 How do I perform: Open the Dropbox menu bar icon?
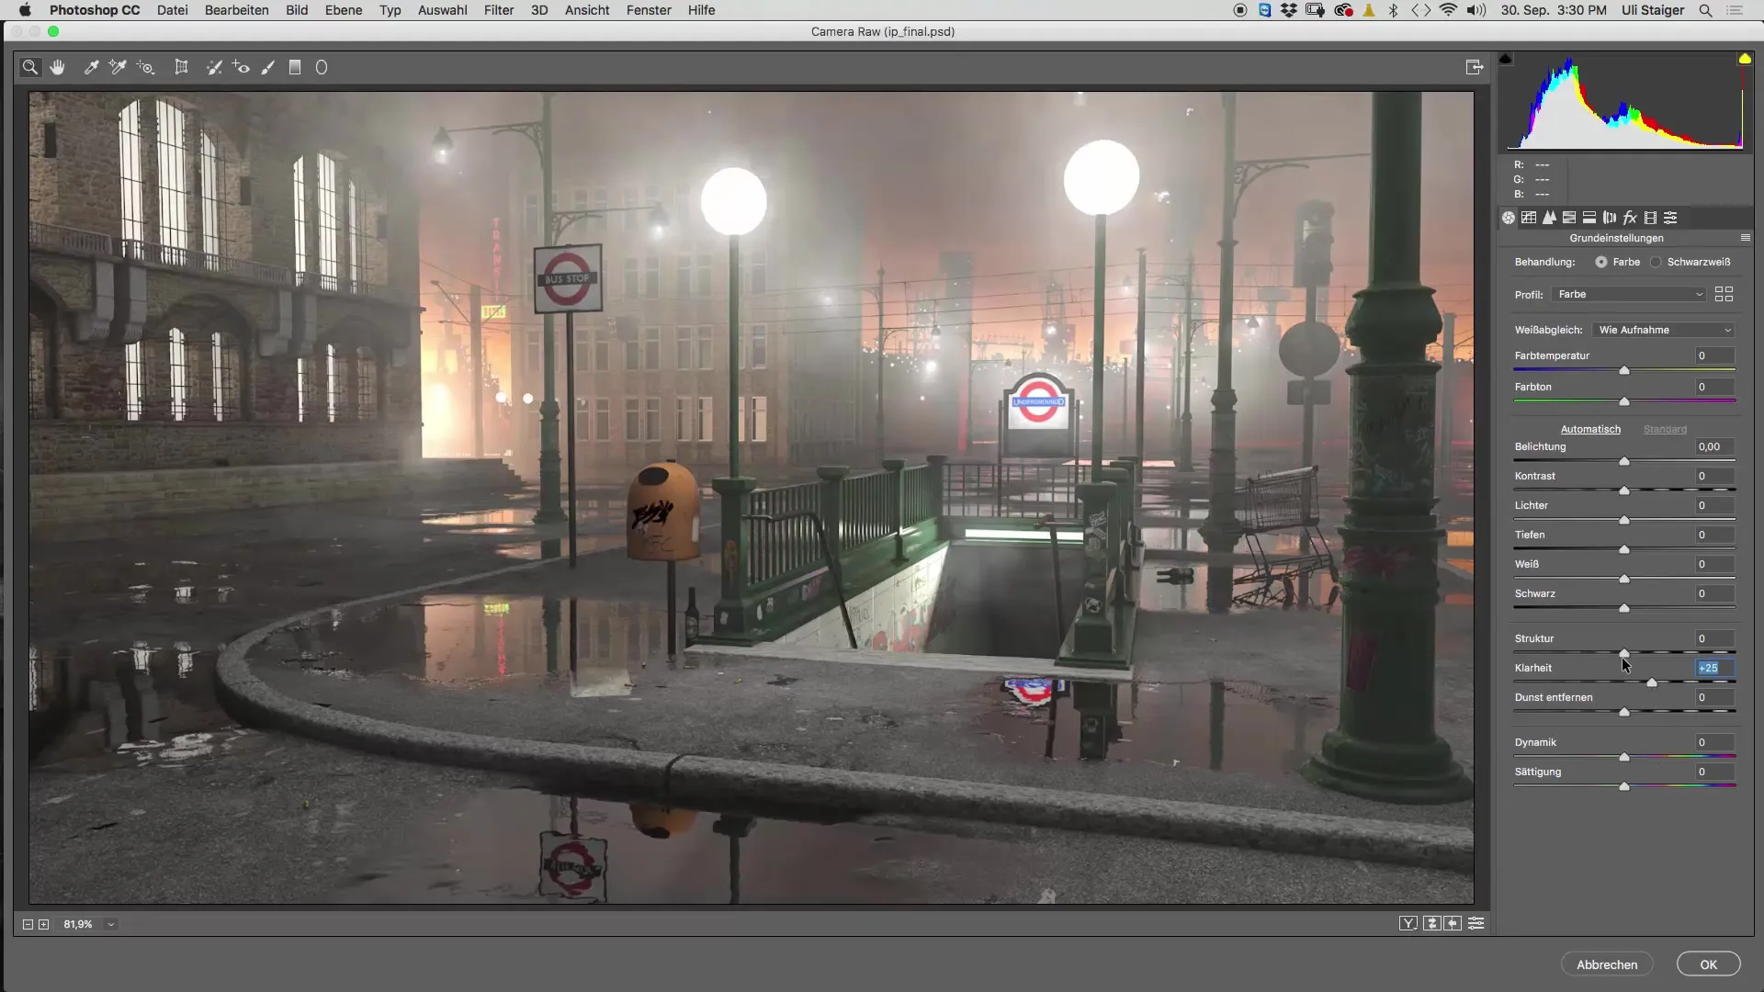point(1289,10)
